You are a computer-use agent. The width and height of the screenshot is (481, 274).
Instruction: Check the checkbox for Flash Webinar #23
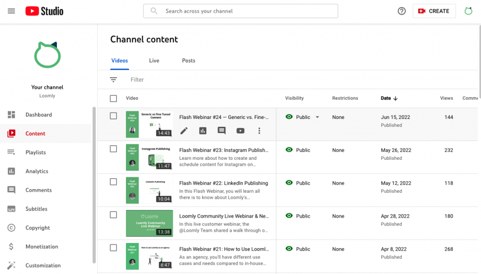pos(113,149)
